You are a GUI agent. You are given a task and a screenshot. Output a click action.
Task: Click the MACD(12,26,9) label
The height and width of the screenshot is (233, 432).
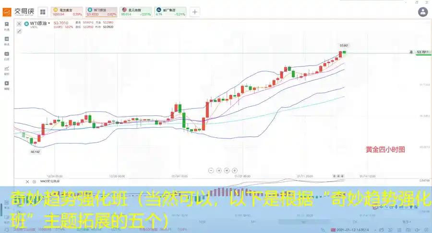coord(49,181)
